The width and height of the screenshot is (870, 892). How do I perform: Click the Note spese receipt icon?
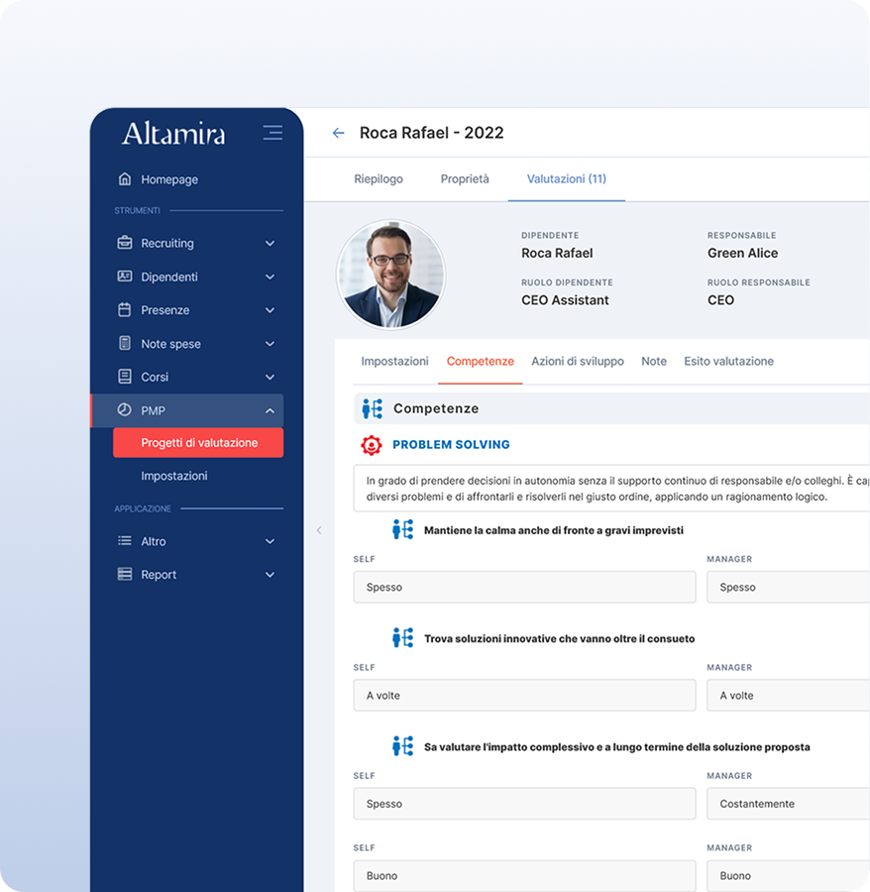[125, 344]
